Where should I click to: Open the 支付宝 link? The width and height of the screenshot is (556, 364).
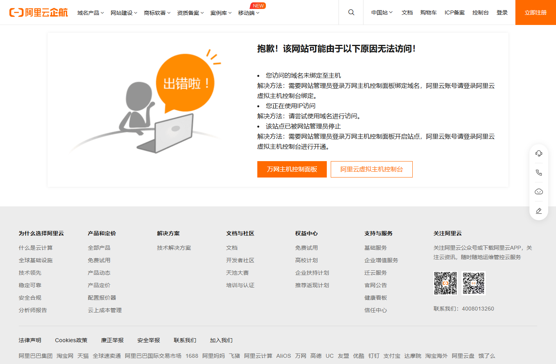(x=392, y=356)
